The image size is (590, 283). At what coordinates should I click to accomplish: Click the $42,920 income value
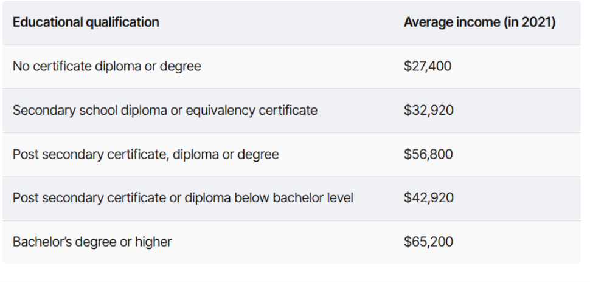pyautogui.click(x=429, y=198)
